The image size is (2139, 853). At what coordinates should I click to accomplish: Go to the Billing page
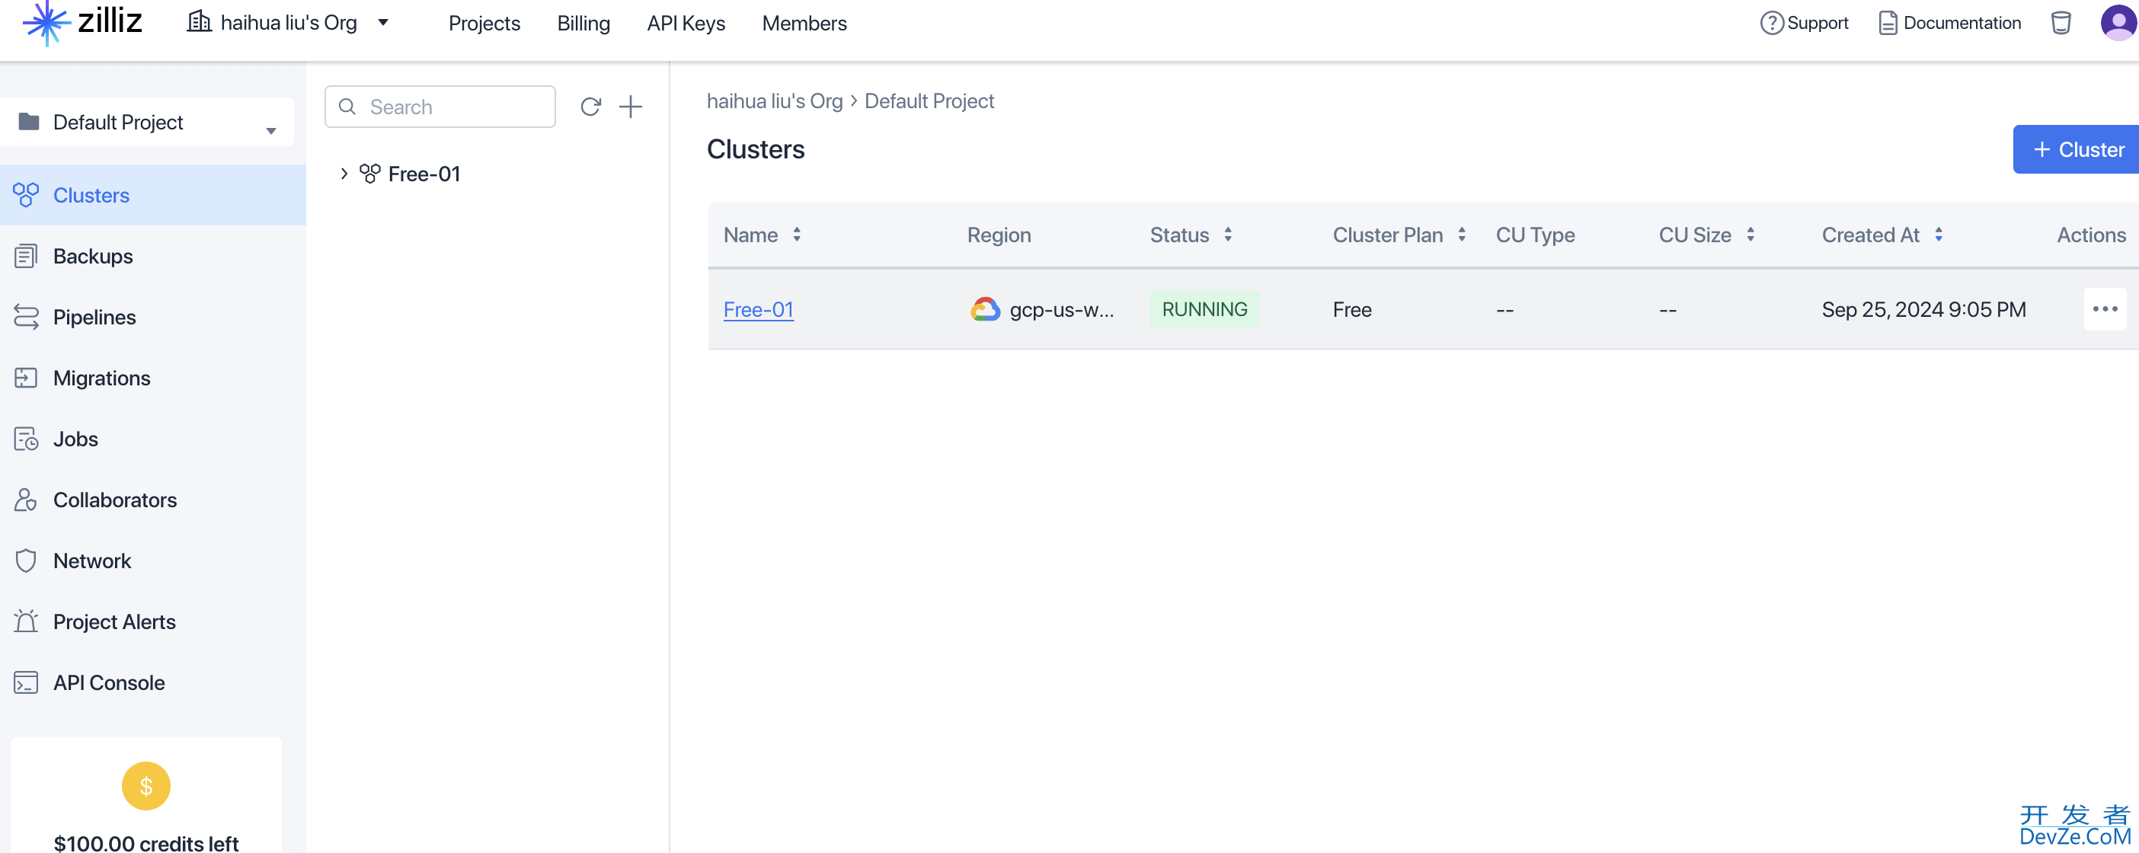(583, 24)
